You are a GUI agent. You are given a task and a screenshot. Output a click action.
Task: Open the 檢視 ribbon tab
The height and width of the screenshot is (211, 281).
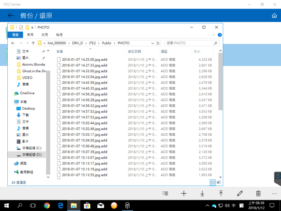coord(59,35)
